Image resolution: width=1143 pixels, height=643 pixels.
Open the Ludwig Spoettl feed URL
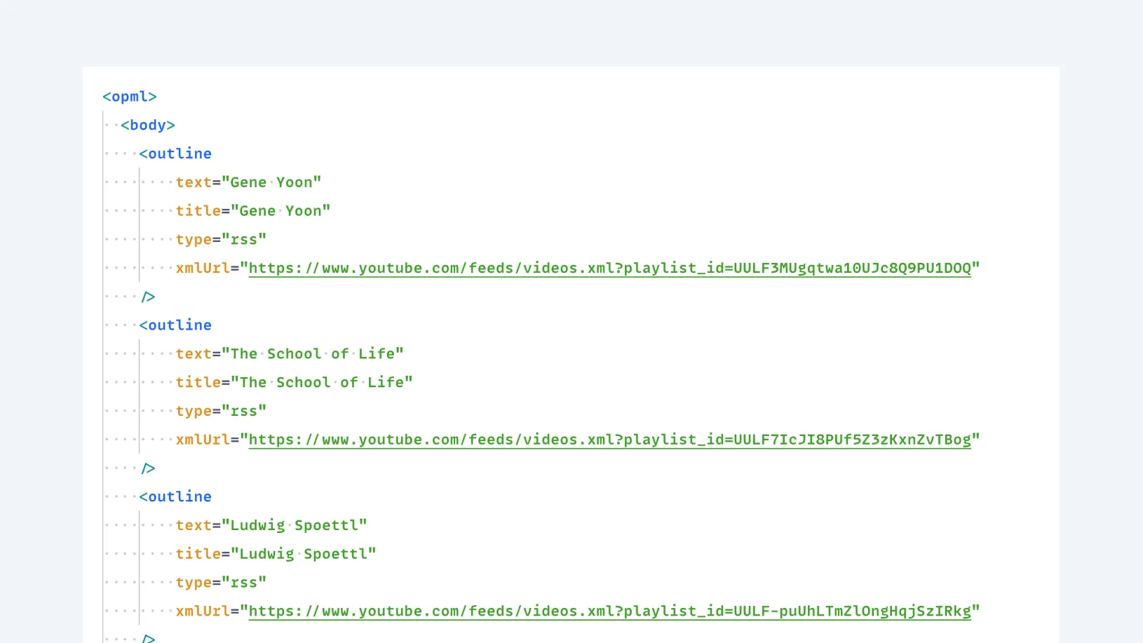(x=609, y=611)
